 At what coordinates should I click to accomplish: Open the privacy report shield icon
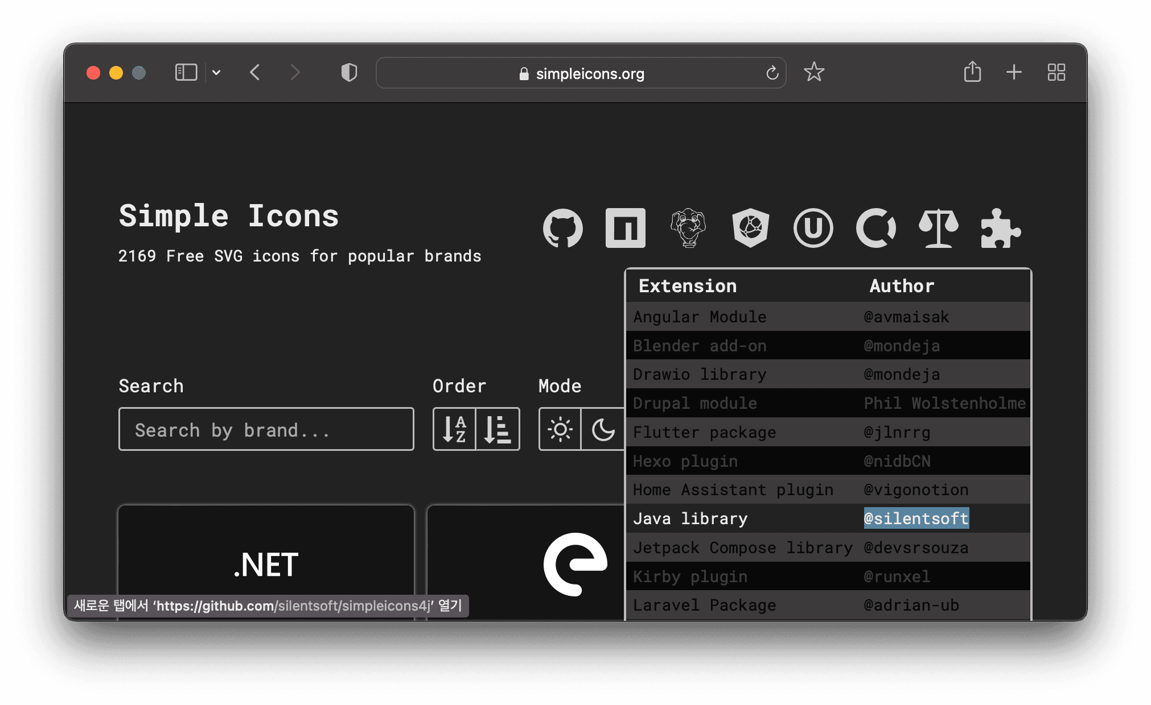tap(349, 72)
